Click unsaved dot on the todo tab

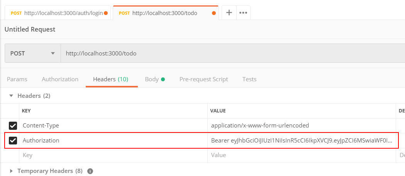tap(214, 13)
